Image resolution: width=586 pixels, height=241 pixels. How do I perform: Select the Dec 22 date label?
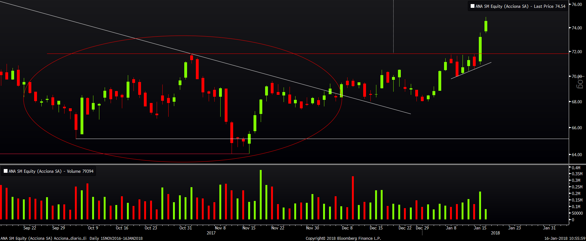coord(405,228)
